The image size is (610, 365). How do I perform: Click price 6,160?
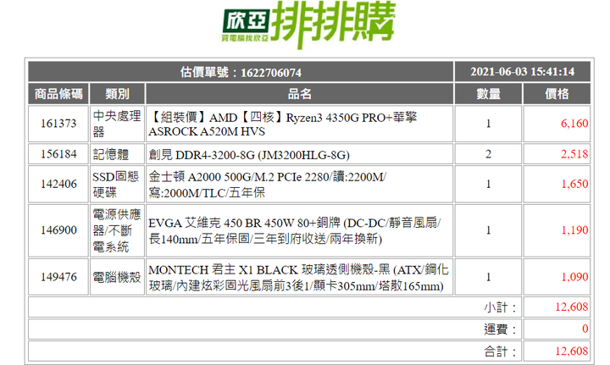point(574,124)
